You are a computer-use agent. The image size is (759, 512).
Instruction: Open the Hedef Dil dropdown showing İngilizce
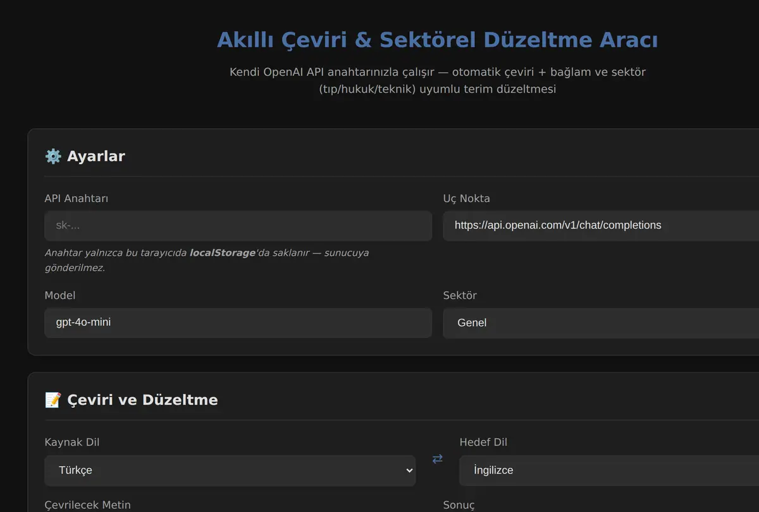[x=609, y=470]
